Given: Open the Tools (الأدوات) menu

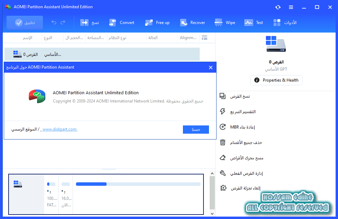Looking at the screenshot, I should (285, 23).
